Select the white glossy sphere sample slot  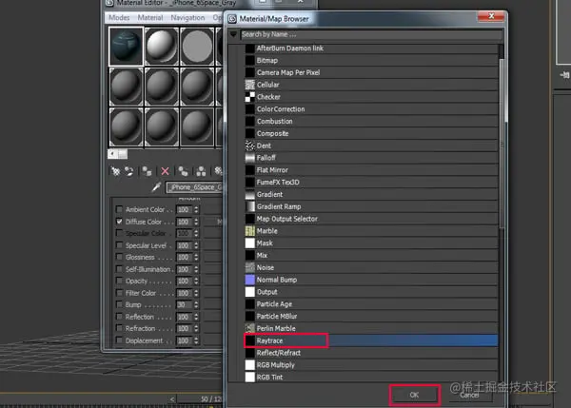(x=162, y=47)
